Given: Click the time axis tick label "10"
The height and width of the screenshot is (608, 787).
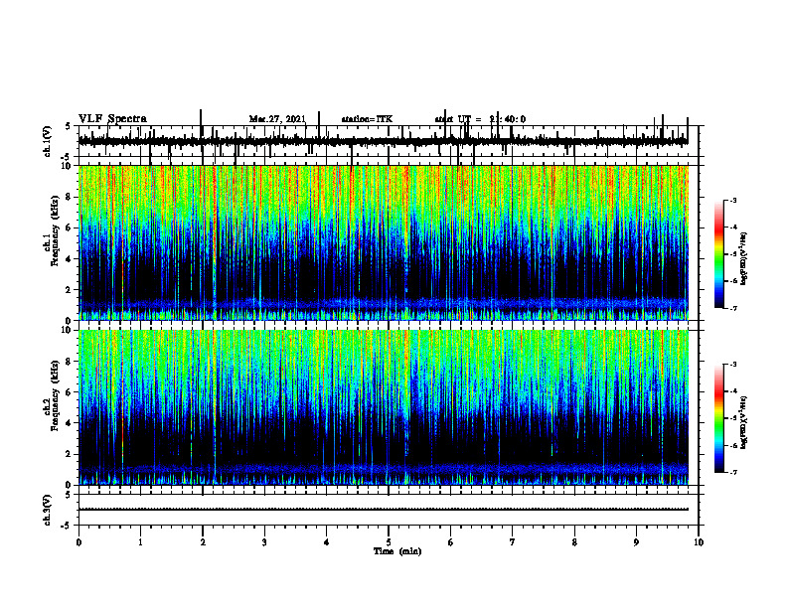Looking at the screenshot, I should pos(699,542).
